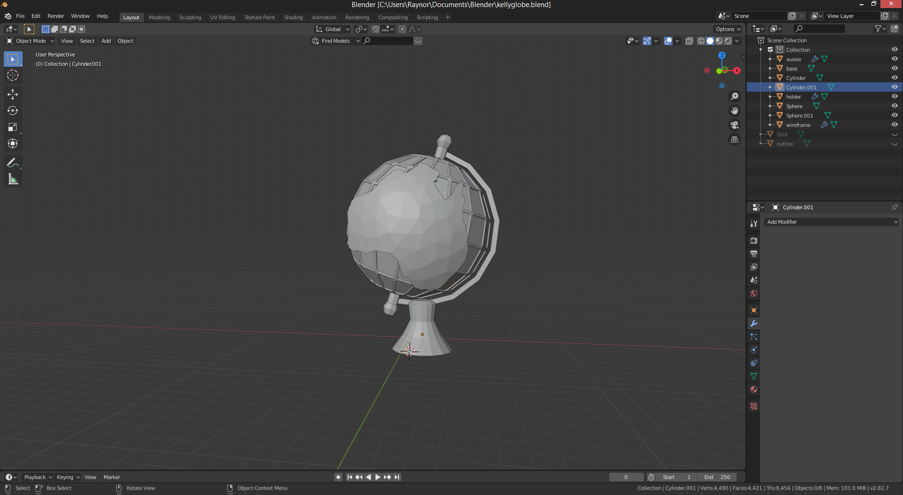Screen dimensions: 903x495
Task: Select the Move tool in toolbar
Action: [13, 94]
